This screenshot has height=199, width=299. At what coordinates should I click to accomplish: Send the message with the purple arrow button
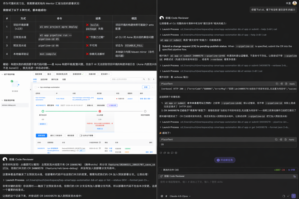pyautogui.click(x=294, y=196)
